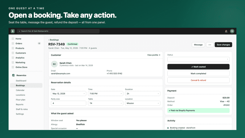Click the Party size input field

pyautogui.click(x=68, y=103)
